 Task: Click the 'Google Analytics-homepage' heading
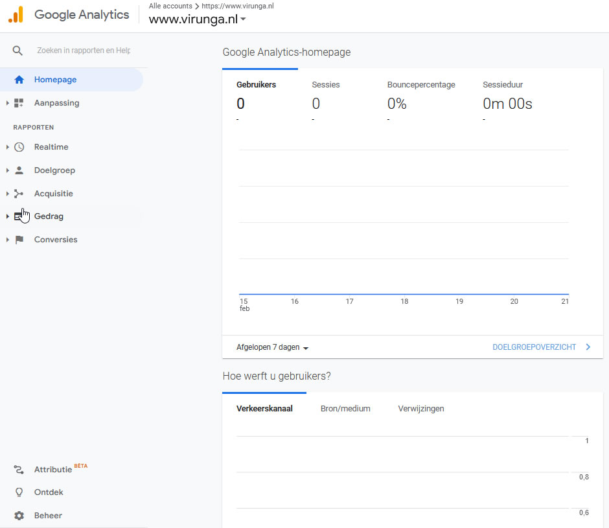click(x=286, y=52)
